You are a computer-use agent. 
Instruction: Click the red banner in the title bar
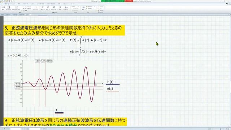click(x=129, y=1)
